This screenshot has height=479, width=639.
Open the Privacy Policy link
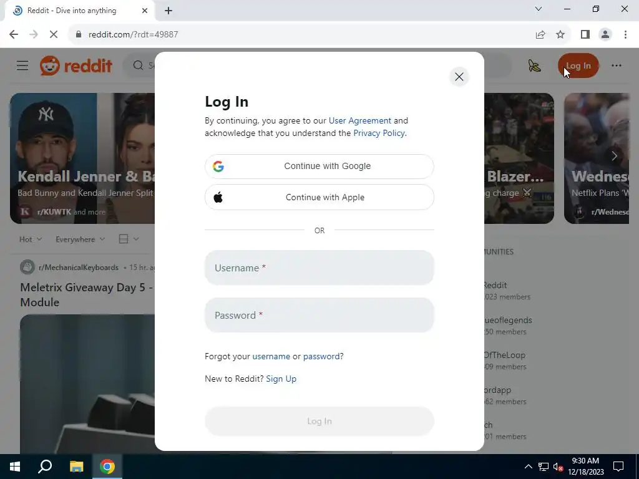click(379, 133)
